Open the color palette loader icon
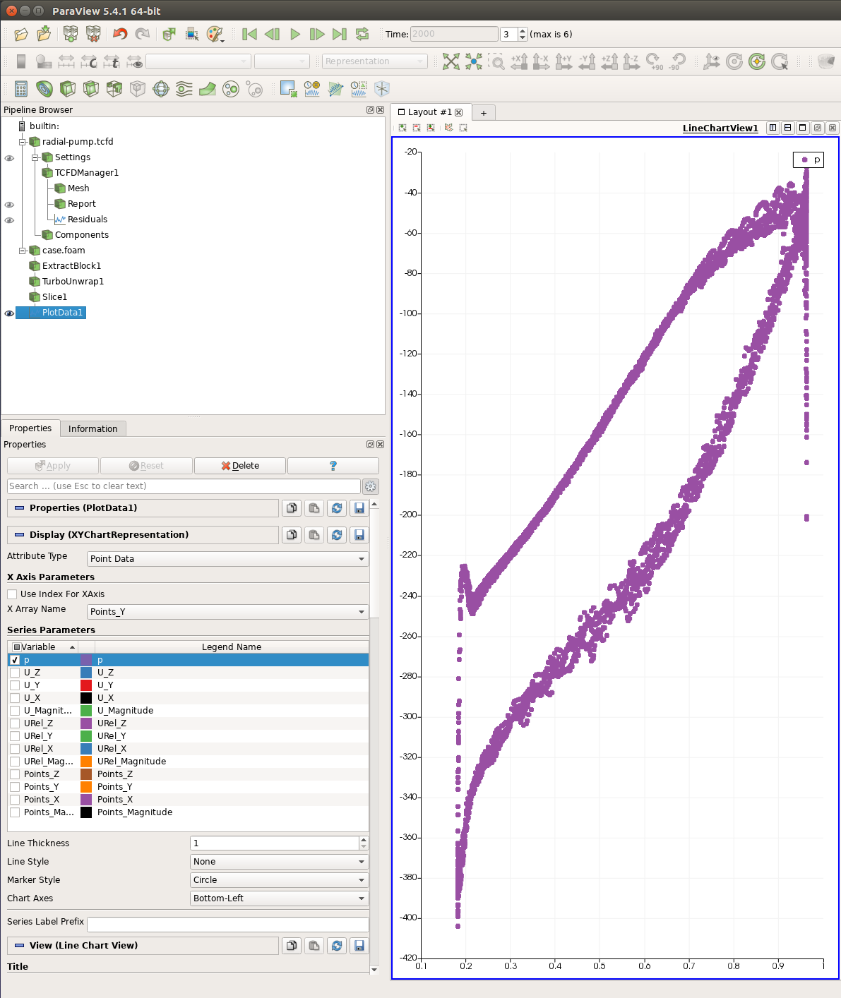The width and height of the screenshot is (841, 998). pos(215,34)
